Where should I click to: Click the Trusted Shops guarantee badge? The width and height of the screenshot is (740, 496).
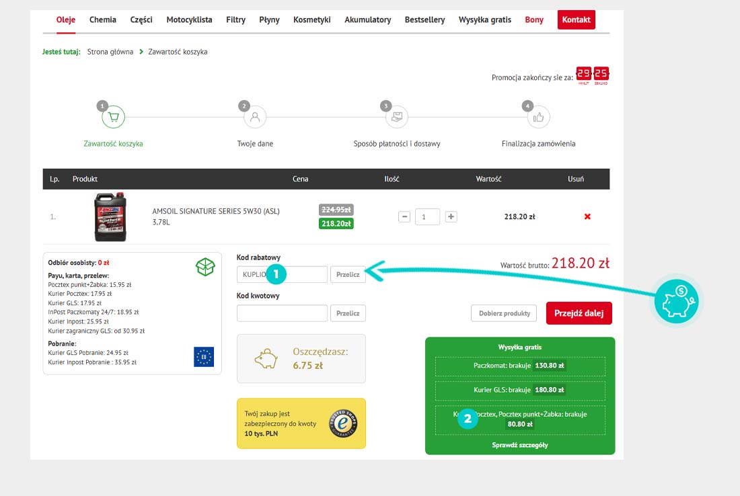(343, 423)
